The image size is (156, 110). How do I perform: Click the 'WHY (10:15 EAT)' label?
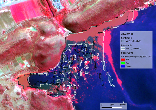(133, 41)
